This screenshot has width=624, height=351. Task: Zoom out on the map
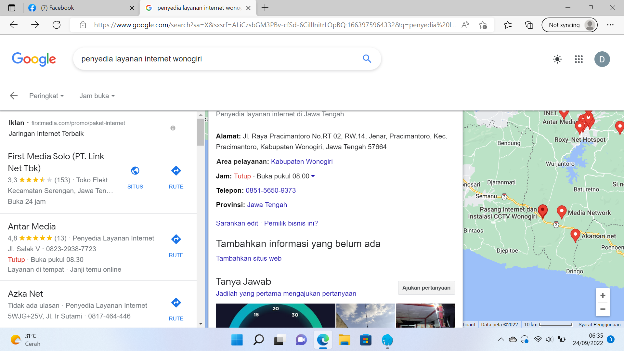pos(603,309)
